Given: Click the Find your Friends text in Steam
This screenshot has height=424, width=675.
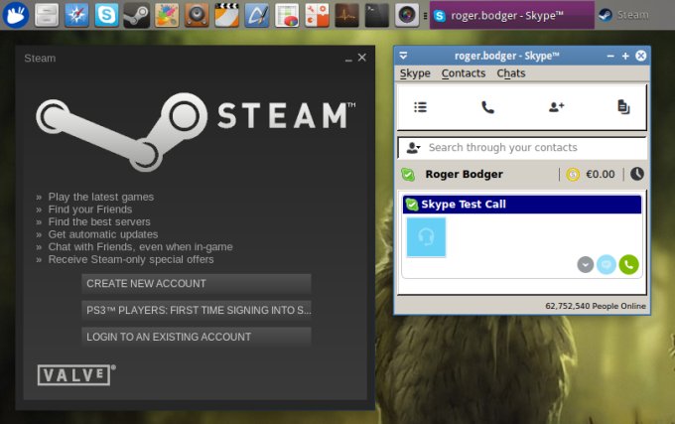Looking at the screenshot, I should pyautogui.click(x=90, y=210).
